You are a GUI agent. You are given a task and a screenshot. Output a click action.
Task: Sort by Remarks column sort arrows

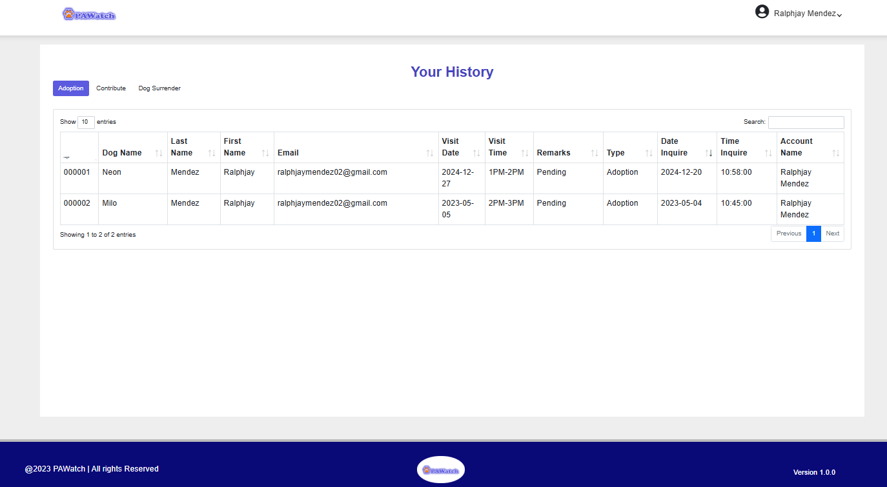[595, 153]
